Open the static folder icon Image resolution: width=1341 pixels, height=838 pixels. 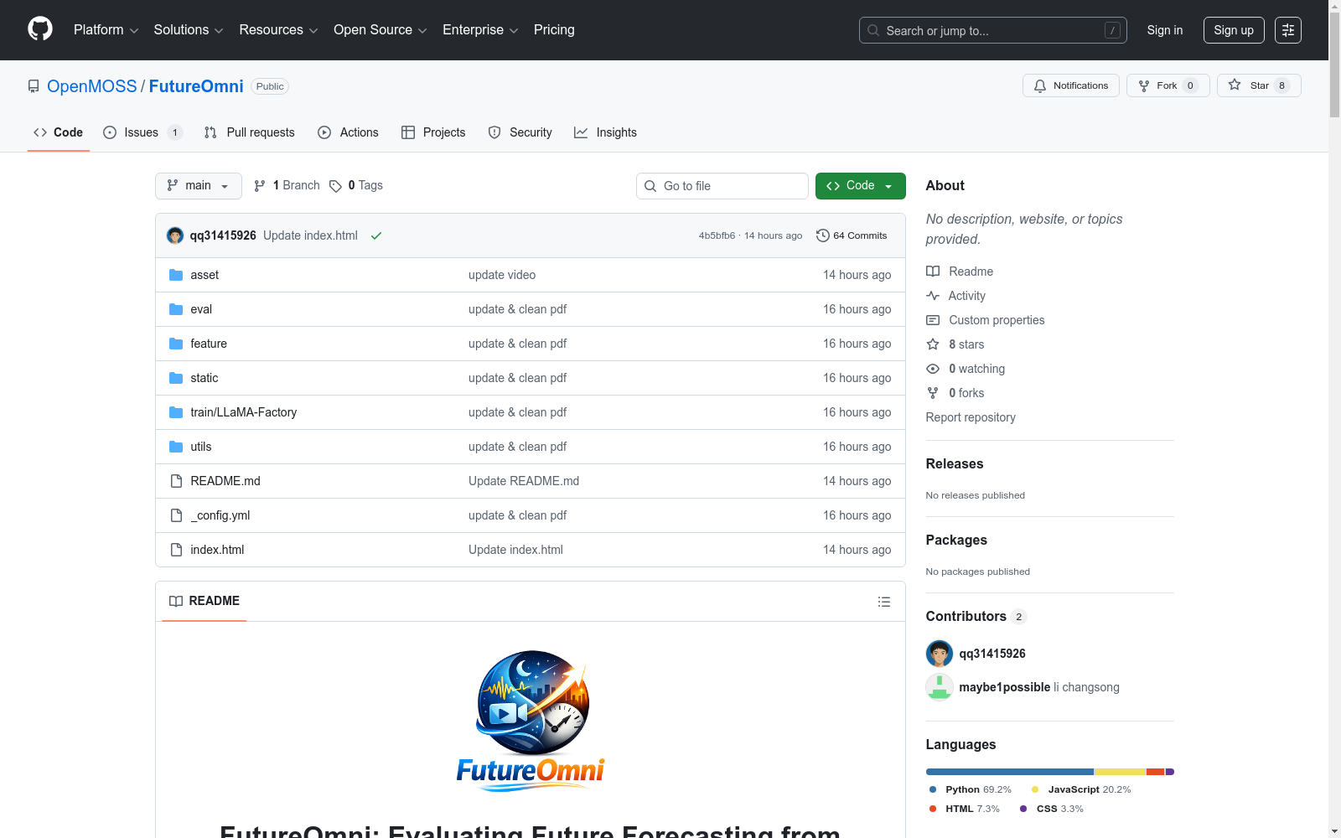(x=176, y=378)
